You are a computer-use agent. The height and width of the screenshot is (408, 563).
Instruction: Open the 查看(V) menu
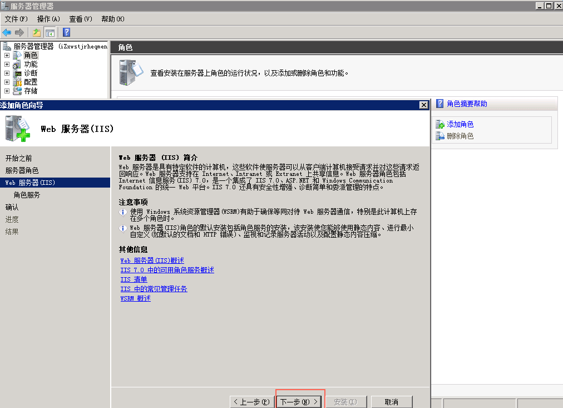pos(81,19)
